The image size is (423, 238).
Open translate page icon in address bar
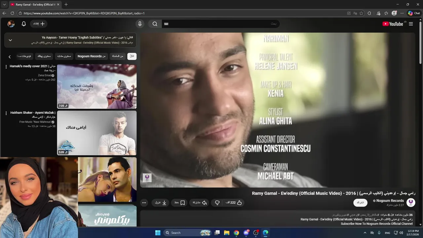(x=355, y=13)
